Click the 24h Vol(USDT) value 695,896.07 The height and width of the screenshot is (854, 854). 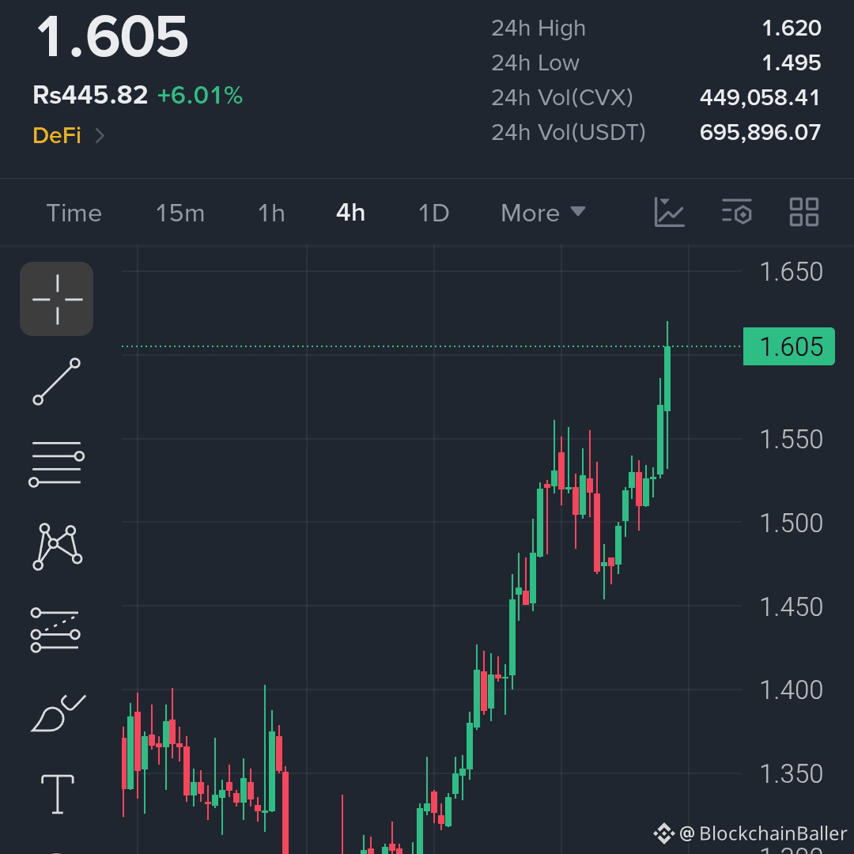(x=761, y=132)
